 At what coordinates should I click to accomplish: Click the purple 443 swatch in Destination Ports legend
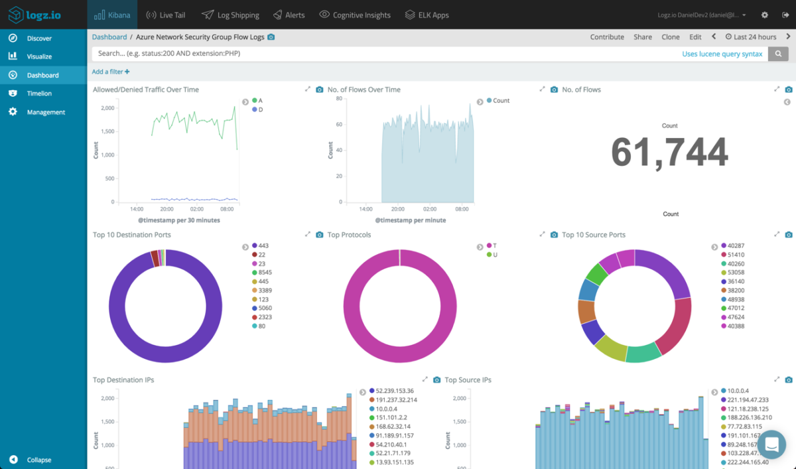253,245
